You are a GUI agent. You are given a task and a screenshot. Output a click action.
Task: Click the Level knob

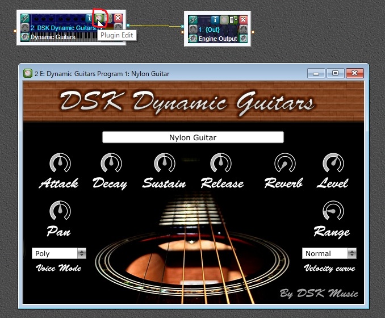[333, 163]
